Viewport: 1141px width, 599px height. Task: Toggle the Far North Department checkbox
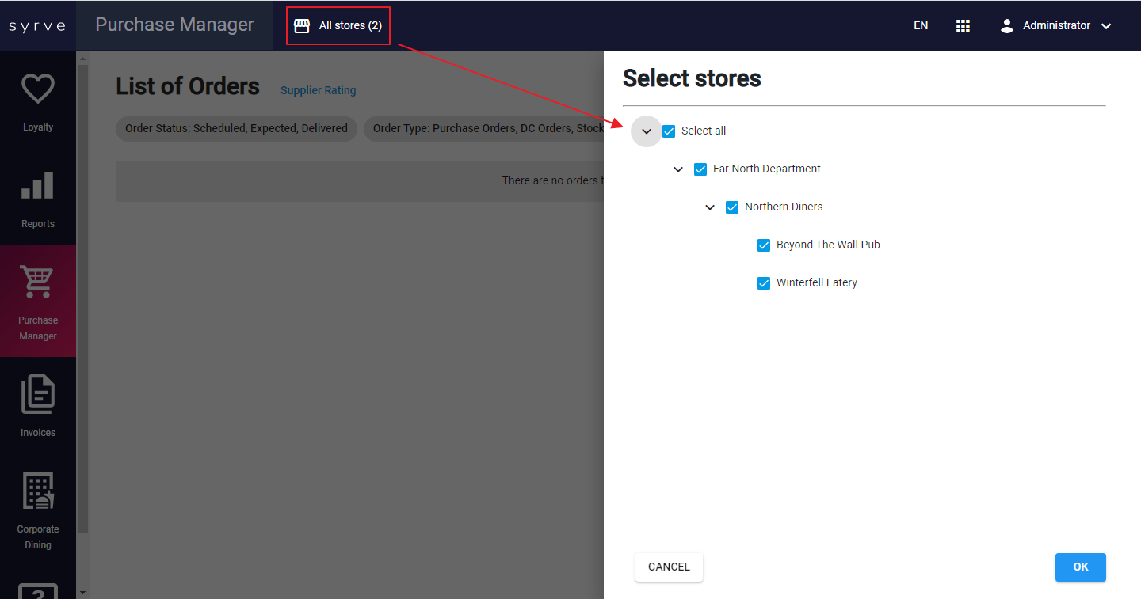pyautogui.click(x=700, y=169)
